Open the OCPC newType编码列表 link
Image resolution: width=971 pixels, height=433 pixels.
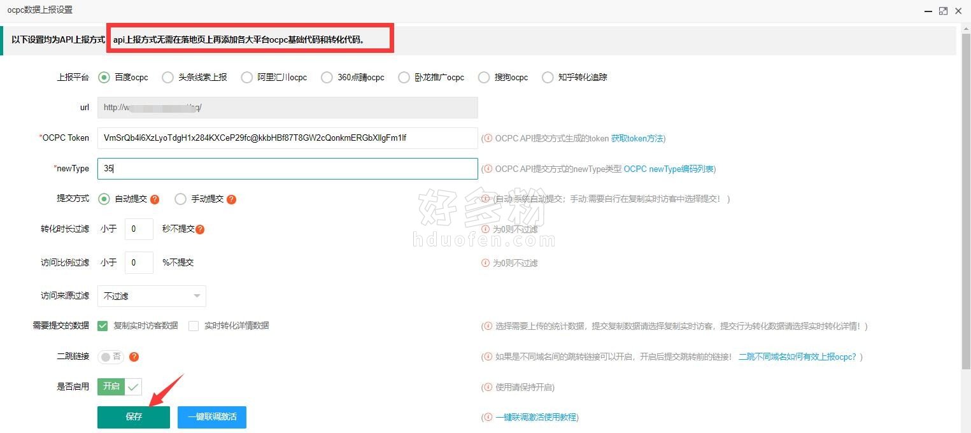(669, 169)
